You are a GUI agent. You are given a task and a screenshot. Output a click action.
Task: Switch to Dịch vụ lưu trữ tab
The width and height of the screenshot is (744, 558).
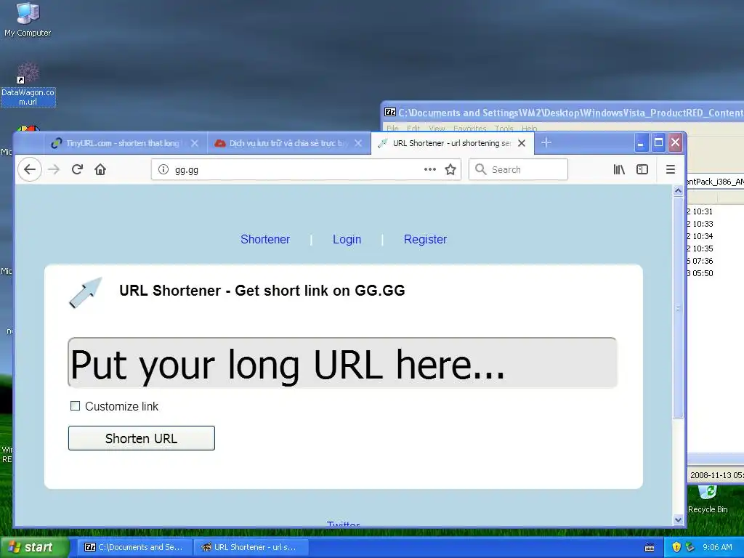[288, 143]
